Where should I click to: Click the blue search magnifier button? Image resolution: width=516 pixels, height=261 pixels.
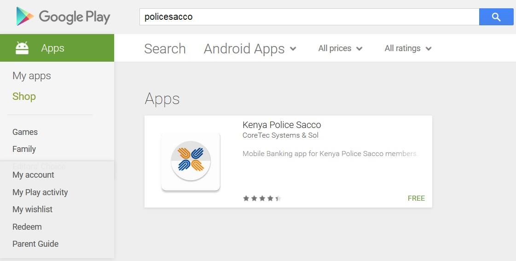tap(496, 17)
